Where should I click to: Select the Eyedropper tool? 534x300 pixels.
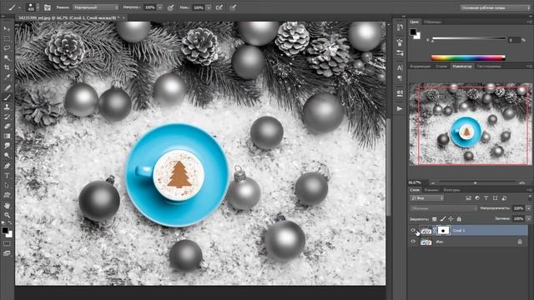(x=7, y=77)
